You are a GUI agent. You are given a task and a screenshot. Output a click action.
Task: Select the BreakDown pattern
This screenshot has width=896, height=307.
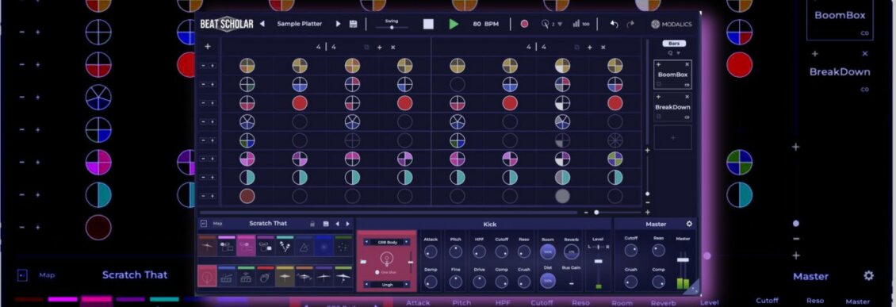[x=672, y=107]
